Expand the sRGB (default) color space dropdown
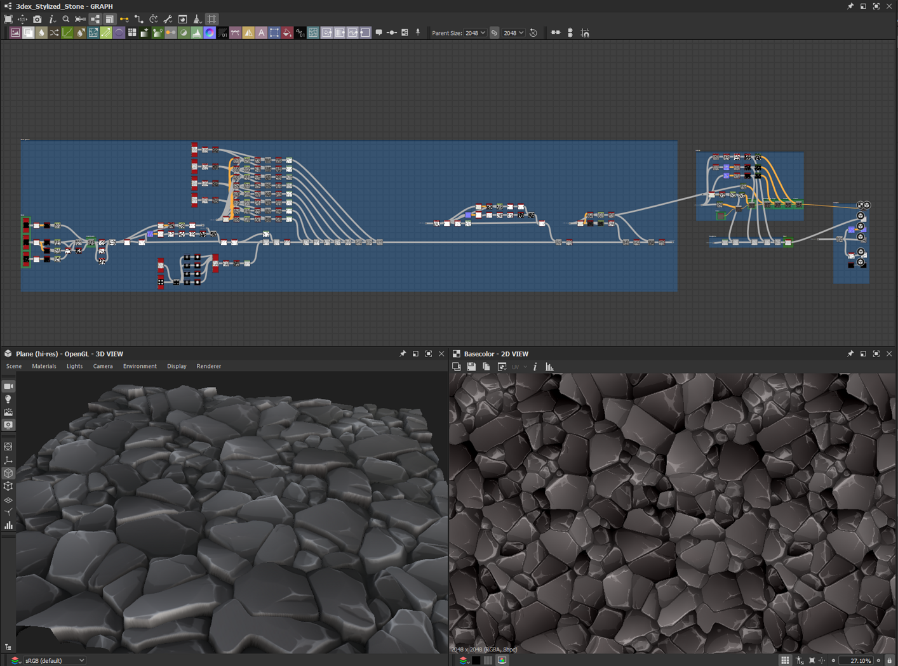Screen dimensions: 898x666 pyautogui.click(x=55, y=660)
